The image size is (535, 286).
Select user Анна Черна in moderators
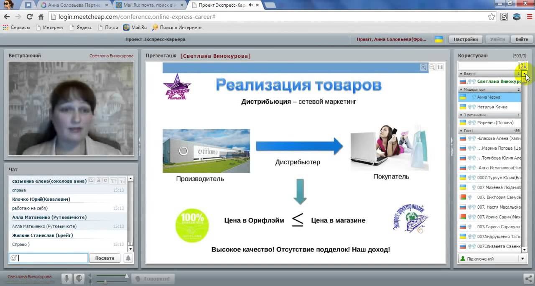[x=490, y=97]
